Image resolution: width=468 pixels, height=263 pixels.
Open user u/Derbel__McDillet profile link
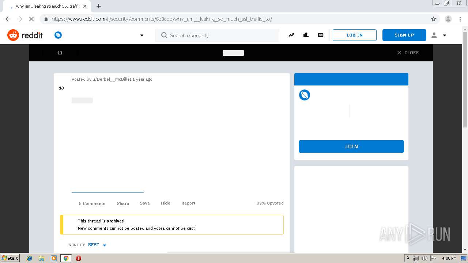tap(112, 79)
